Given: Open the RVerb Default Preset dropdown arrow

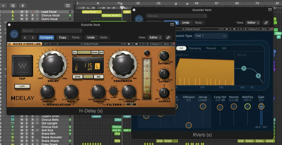Looking at the screenshot, I should [x=221, y=29].
